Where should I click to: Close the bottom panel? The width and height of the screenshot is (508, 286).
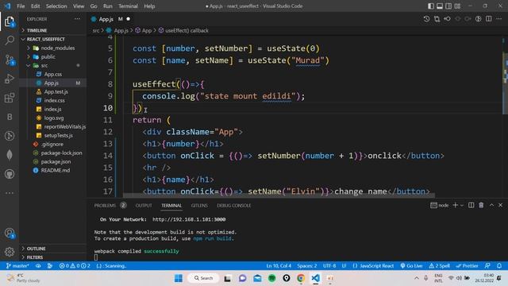501,205
